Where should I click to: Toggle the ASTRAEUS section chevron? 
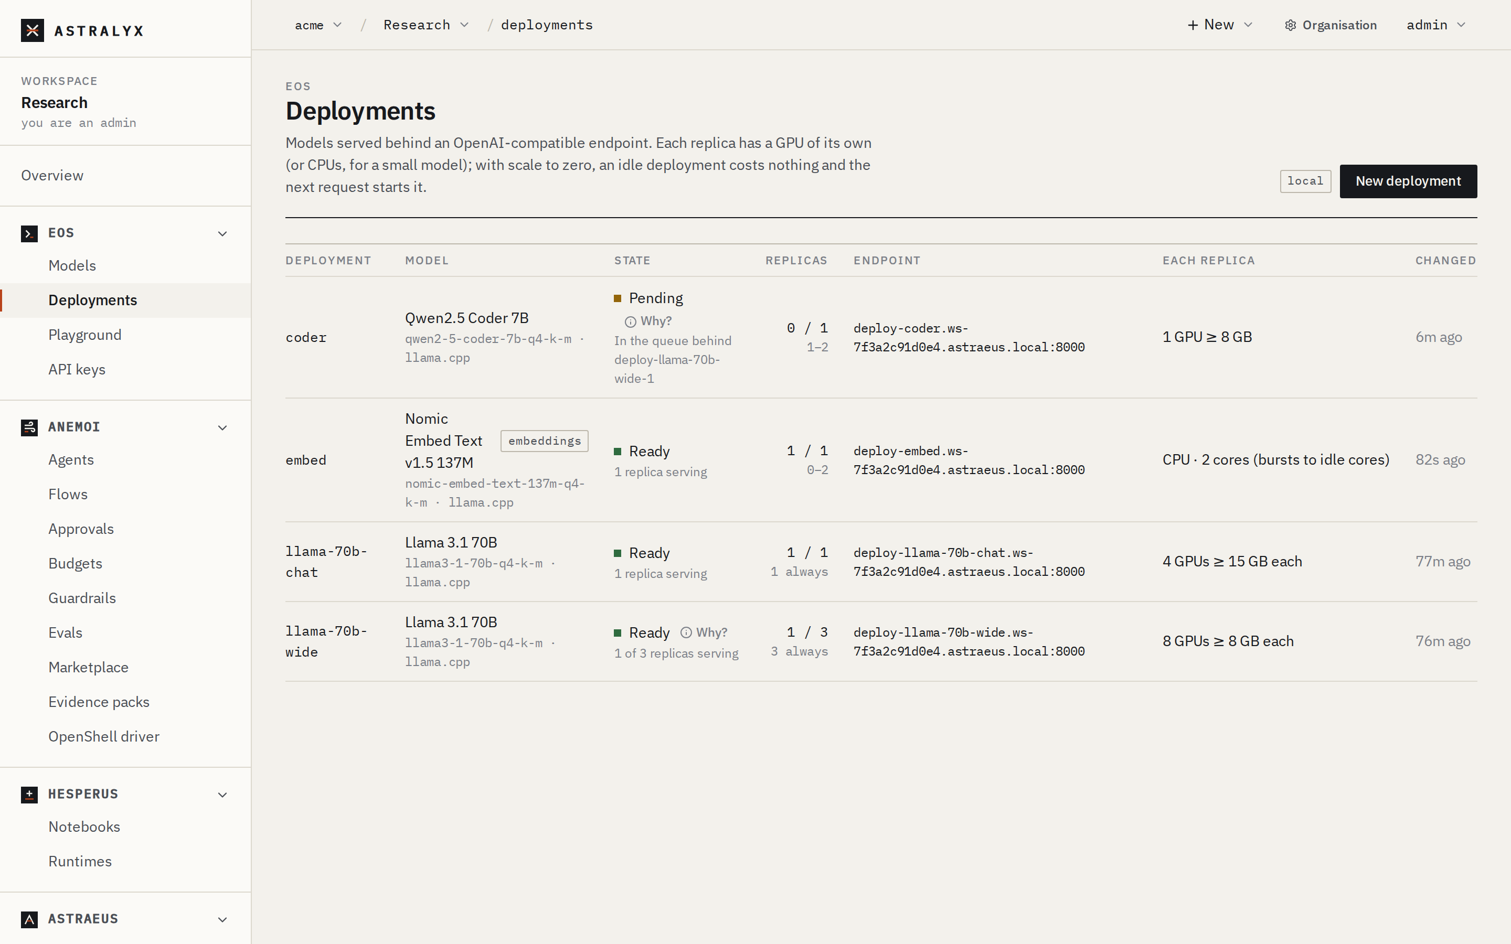pos(222,920)
